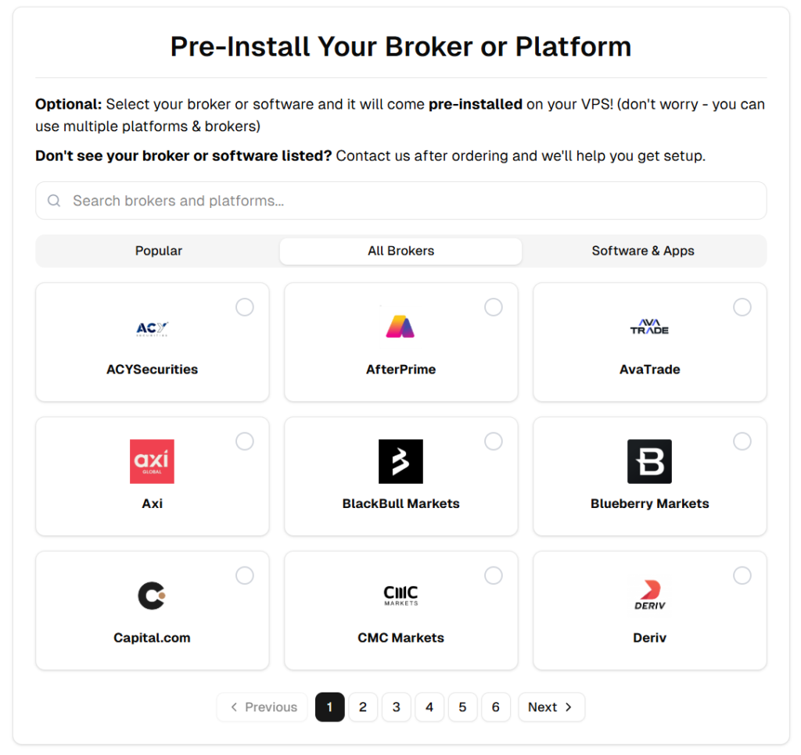The image size is (801, 755).
Task: Select the BlackBull Markets radio button
Action: click(494, 442)
